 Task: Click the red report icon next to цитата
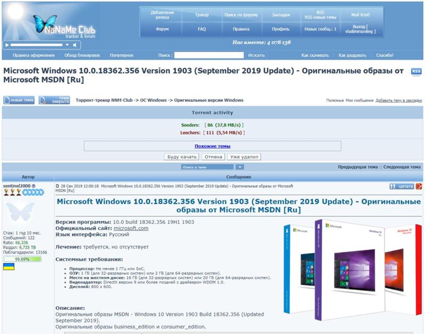click(x=419, y=186)
